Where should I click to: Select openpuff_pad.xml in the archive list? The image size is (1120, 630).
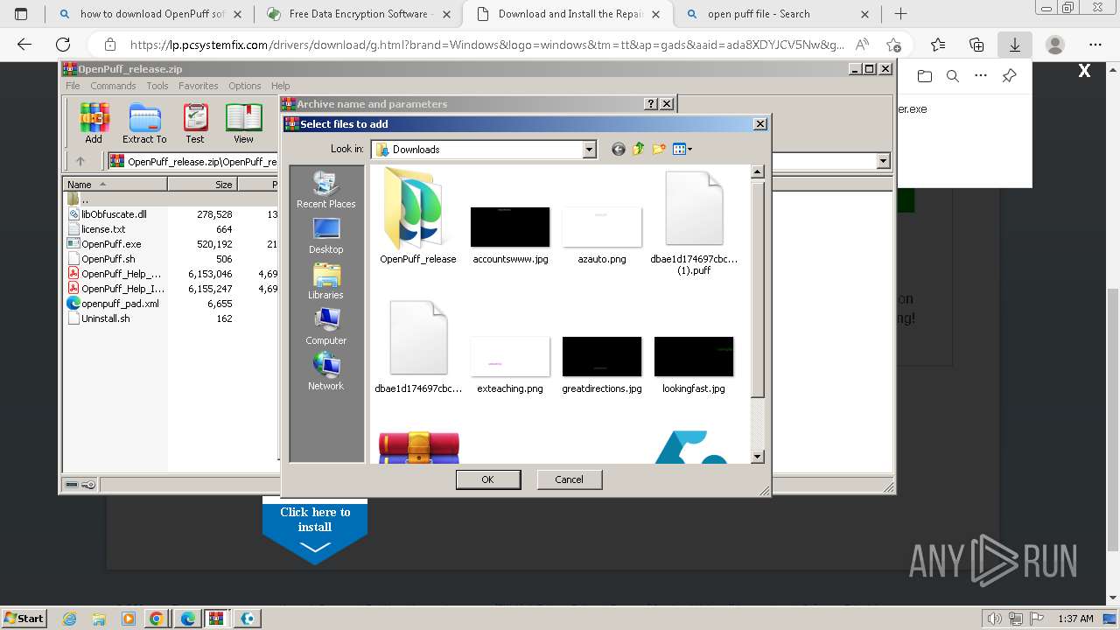tap(120, 304)
